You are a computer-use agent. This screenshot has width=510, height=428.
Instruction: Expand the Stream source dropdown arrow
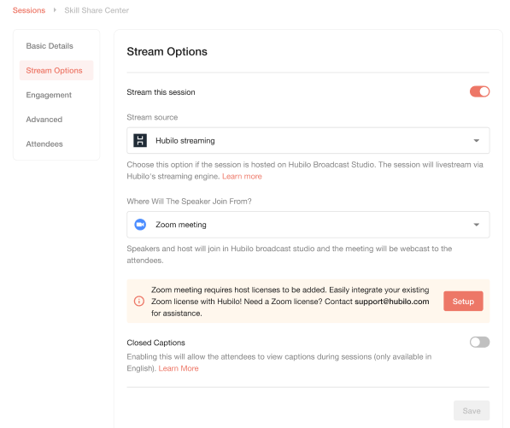coord(477,140)
